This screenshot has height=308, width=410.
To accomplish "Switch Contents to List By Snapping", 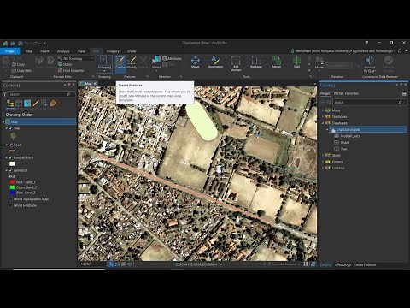I will click(44, 104).
